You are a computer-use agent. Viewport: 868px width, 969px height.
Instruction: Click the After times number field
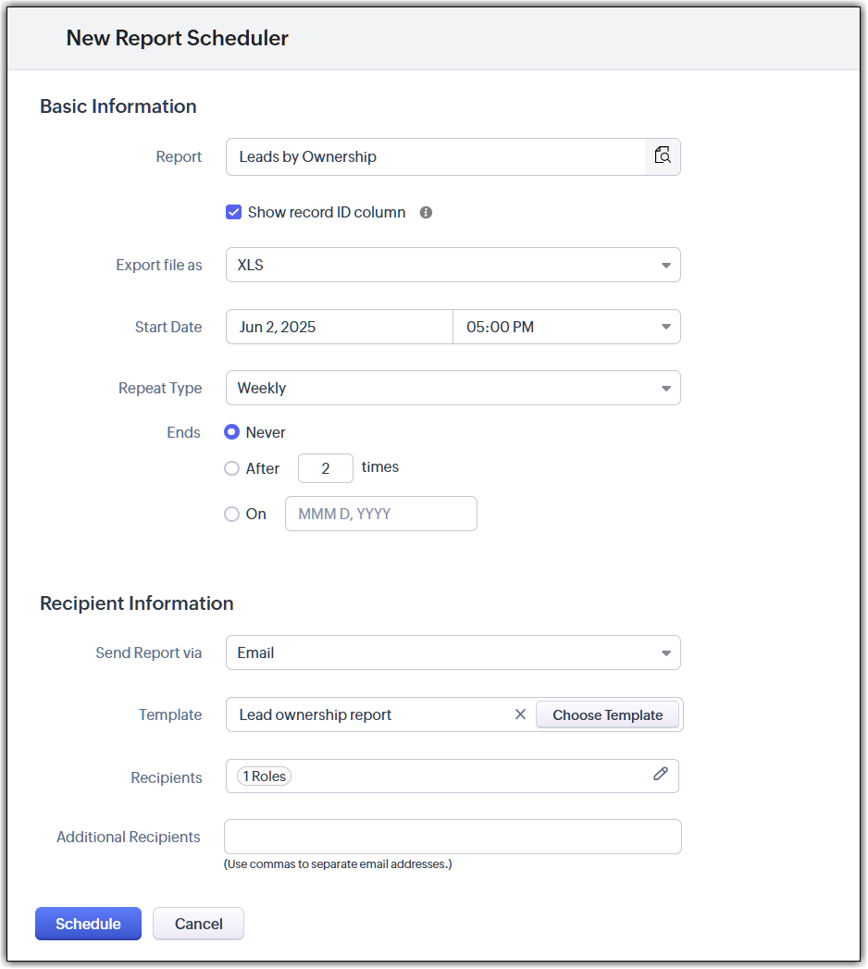[x=326, y=468]
